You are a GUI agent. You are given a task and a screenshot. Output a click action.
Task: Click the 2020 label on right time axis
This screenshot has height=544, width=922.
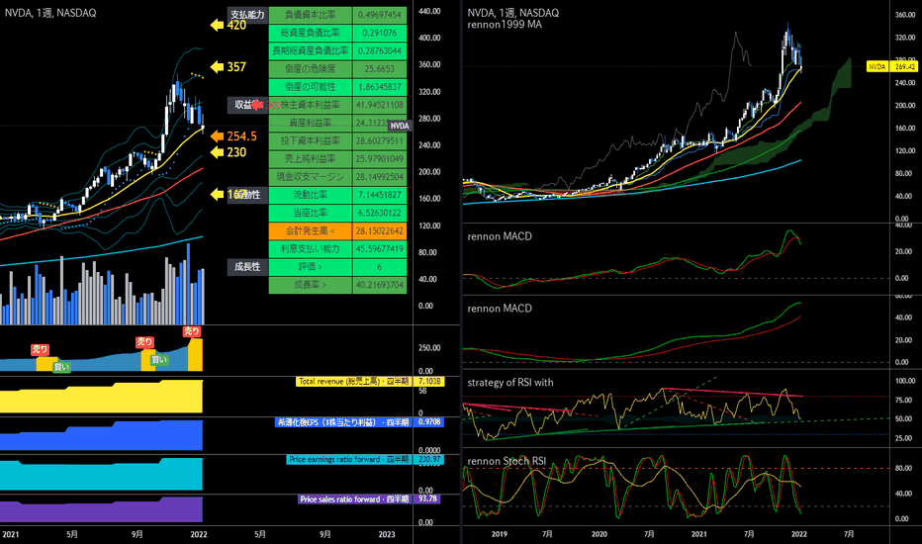[599, 534]
